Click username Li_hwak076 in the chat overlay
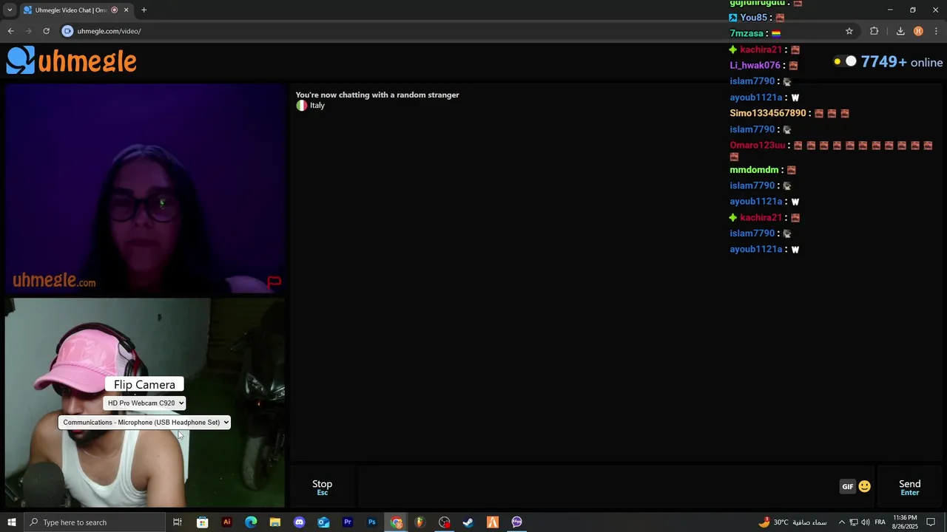 coord(755,65)
